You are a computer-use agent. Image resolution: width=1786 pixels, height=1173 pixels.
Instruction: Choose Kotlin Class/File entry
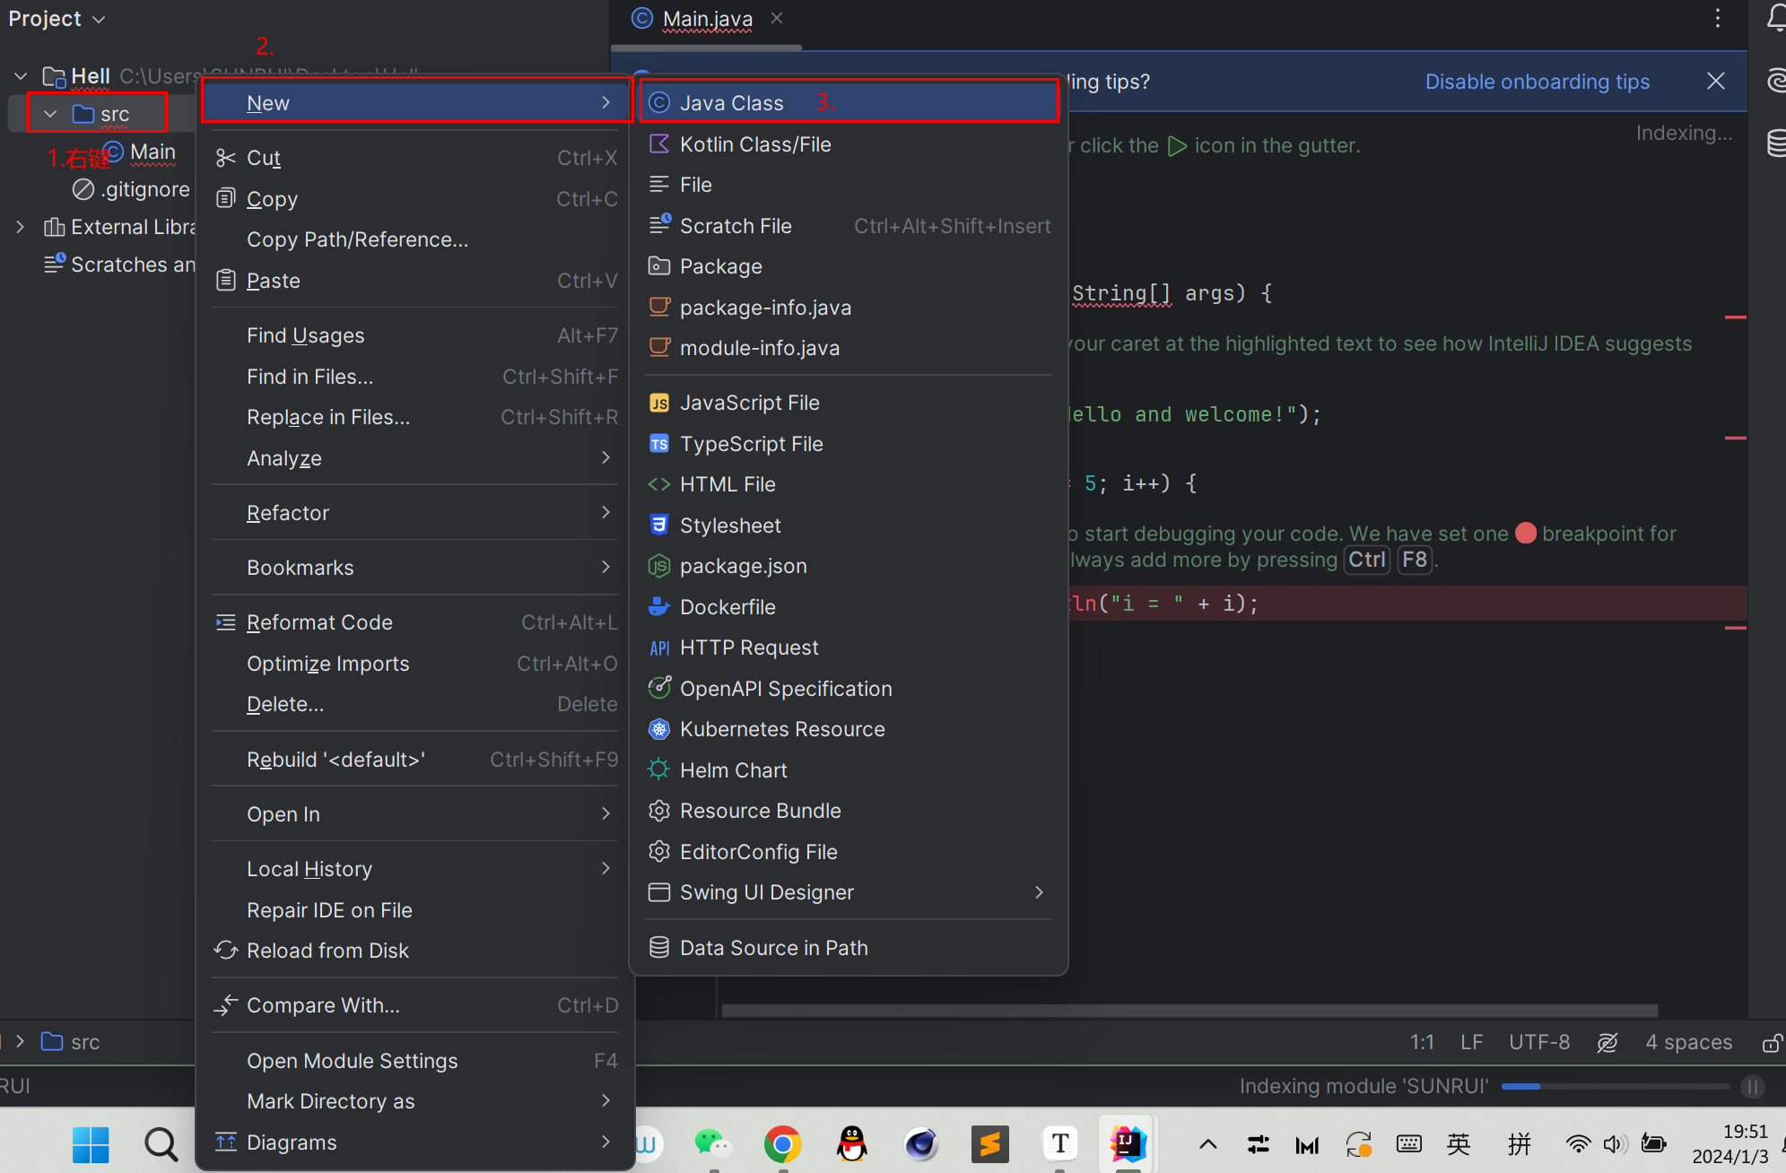click(754, 144)
